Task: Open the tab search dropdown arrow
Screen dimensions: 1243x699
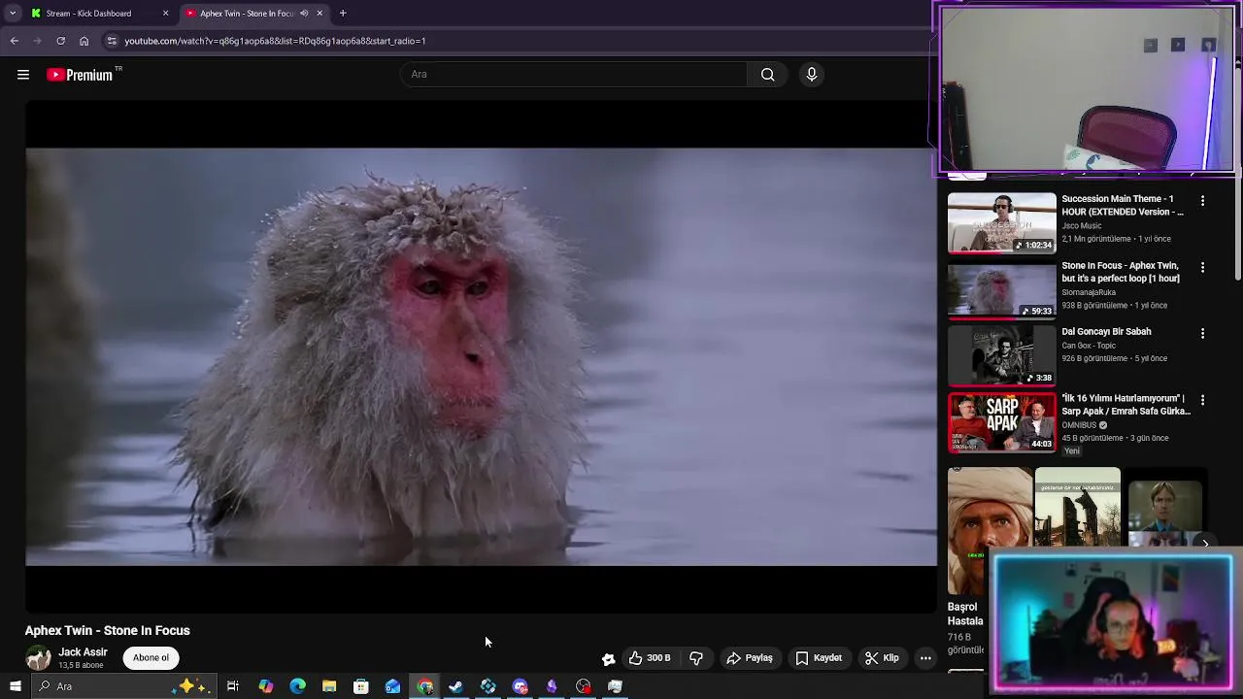Action: point(13,14)
